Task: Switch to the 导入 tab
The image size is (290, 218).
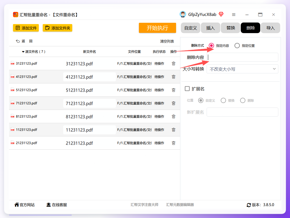Action: pos(270,28)
